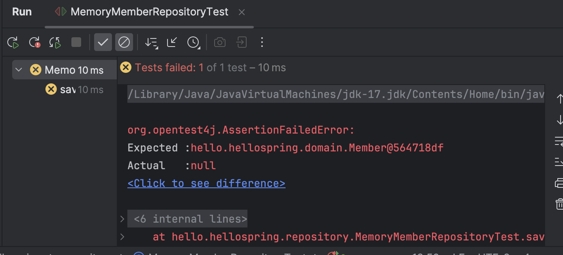Screen dimensions: 563x255
Task: Collapse all test tree nodes
Action: click(172, 42)
